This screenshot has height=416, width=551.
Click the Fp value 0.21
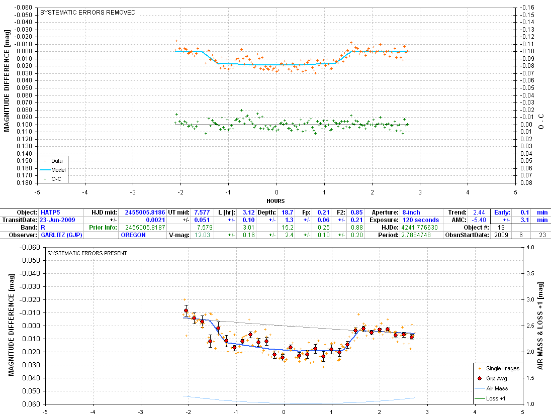point(323,213)
